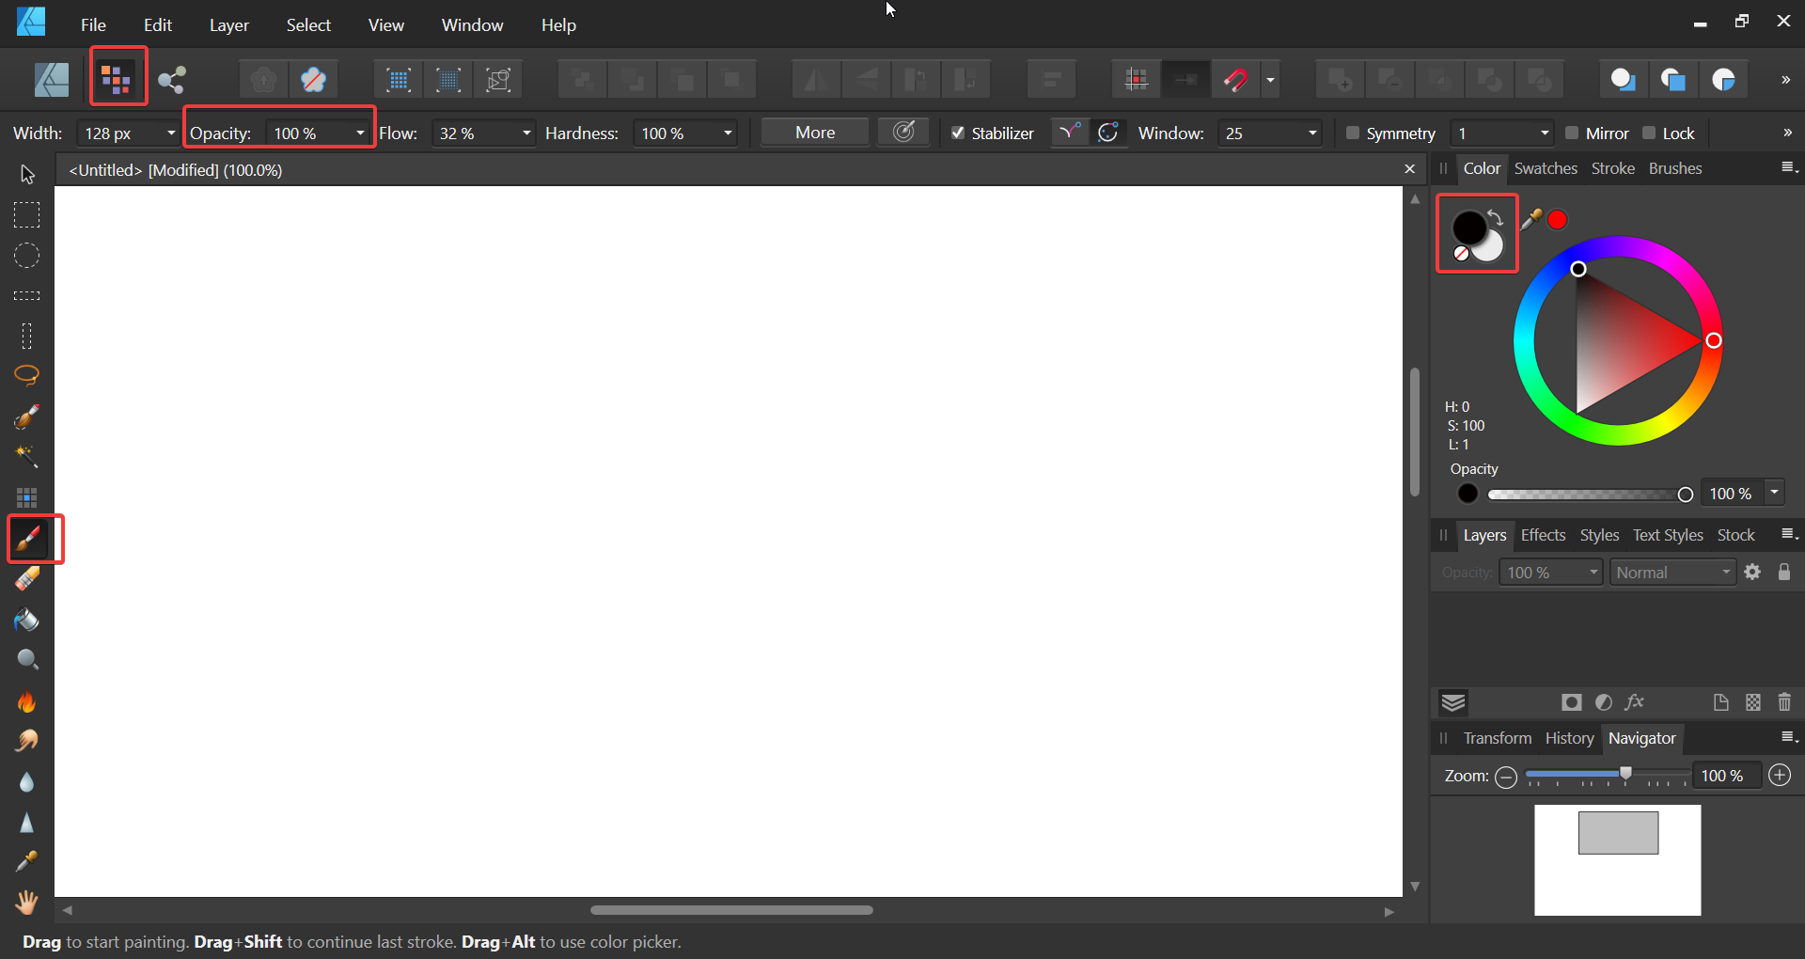Click the layer gear settings icon
Screen dimensions: 1805x959
[1752, 572]
